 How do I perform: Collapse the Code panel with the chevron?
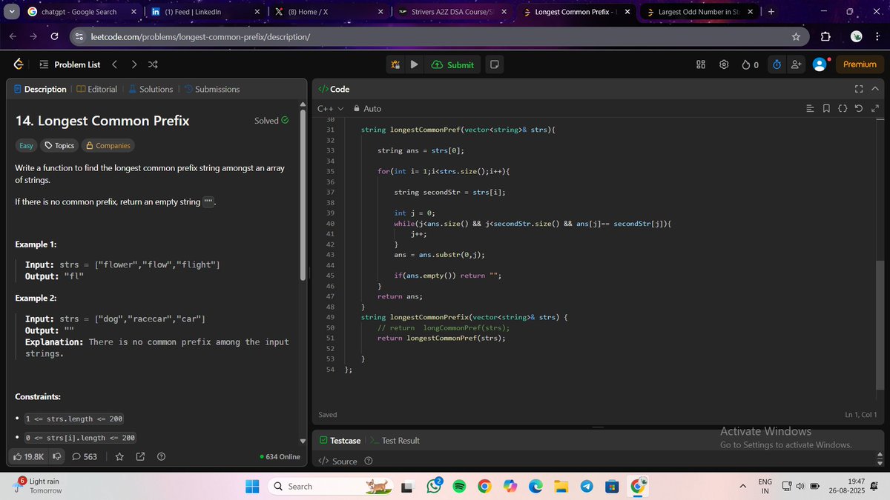875,89
